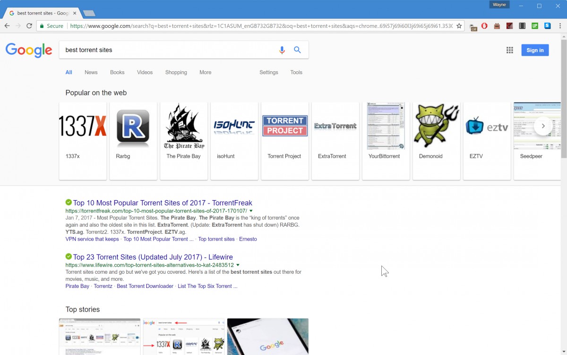Click the Sign in button
Image resolution: width=567 pixels, height=355 pixels.
534,50
